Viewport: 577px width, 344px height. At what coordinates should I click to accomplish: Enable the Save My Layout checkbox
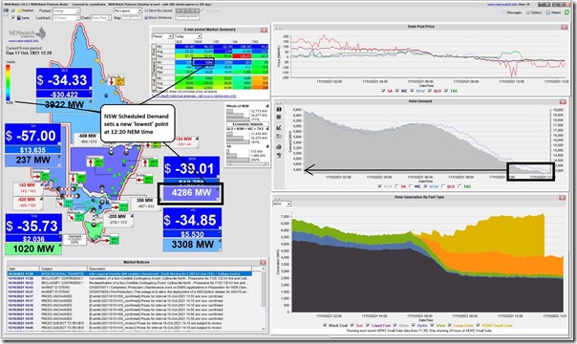pos(146,11)
